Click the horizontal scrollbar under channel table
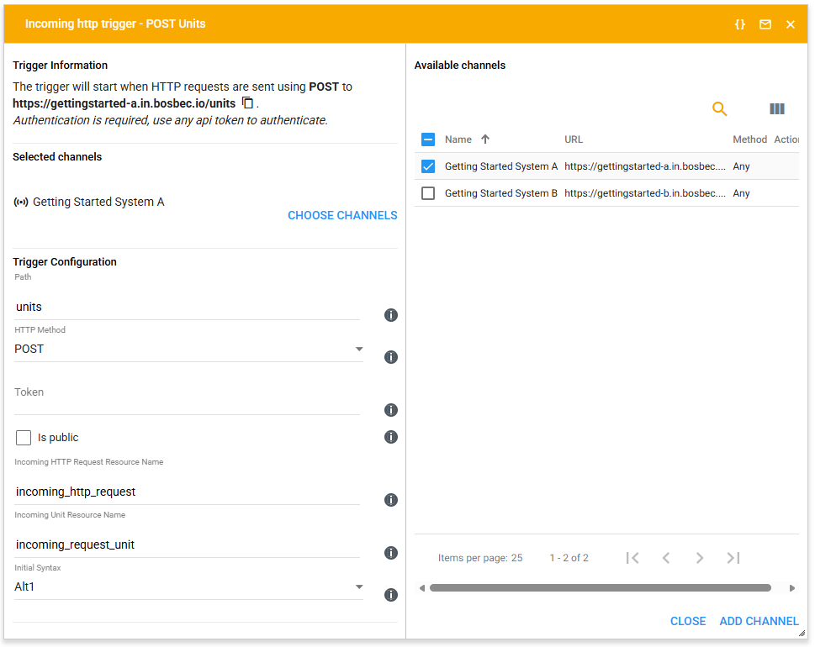The image size is (815, 647). pos(600,588)
